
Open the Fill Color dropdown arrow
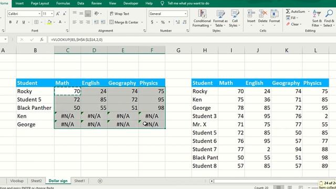54,22
